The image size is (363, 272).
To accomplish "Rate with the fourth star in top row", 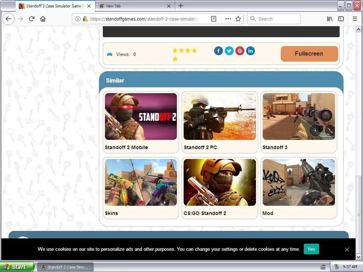I will (x=194, y=50).
